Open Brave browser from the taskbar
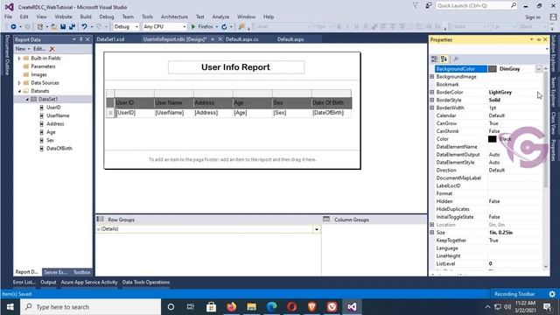 point(311,307)
